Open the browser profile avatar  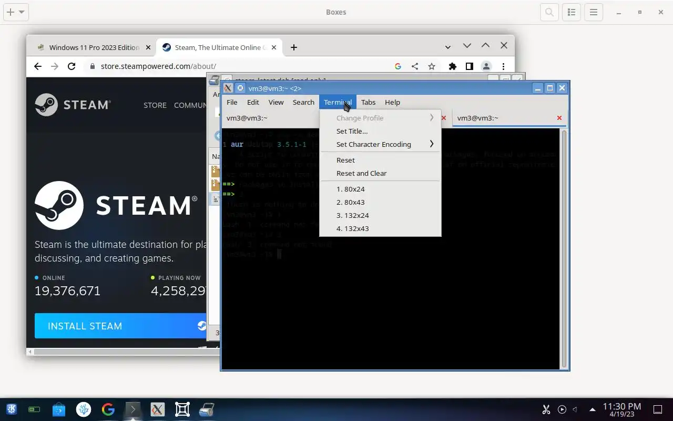pos(486,66)
